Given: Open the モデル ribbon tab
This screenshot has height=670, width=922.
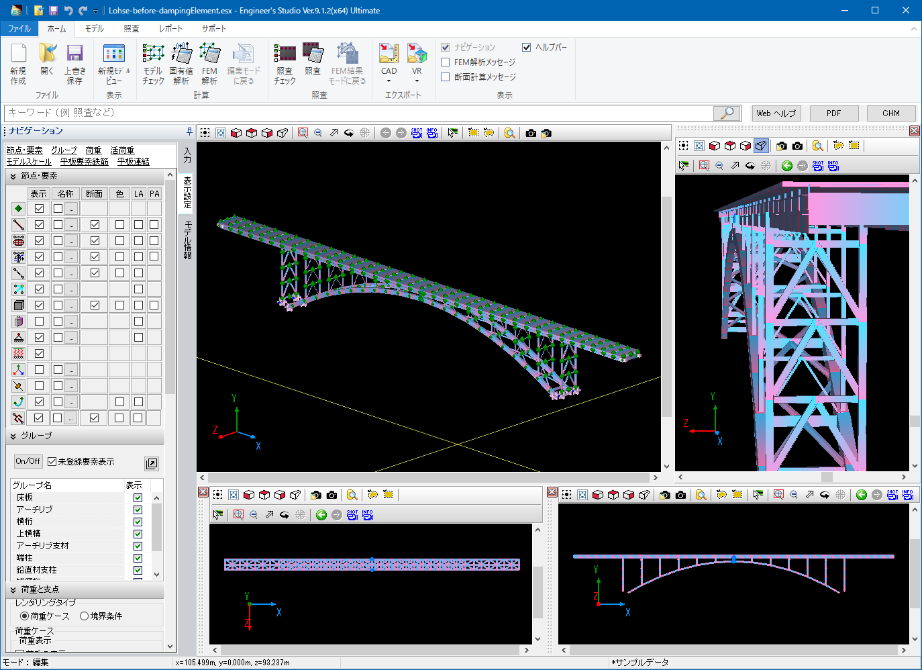Looking at the screenshot, I should click(x=94, y=29).
